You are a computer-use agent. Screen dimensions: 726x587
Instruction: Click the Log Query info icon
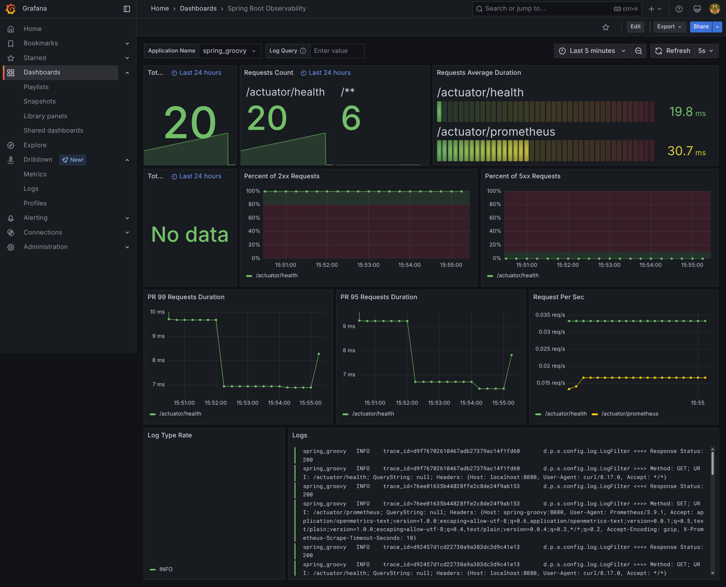click(303, 51)
